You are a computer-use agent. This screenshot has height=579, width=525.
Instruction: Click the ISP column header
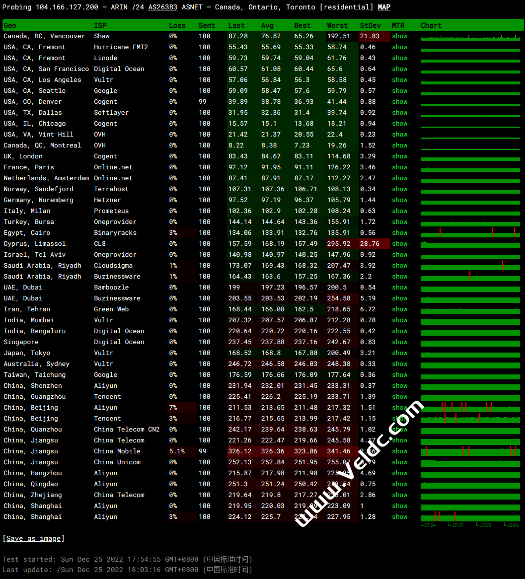pyautogui.click(x=100, y=25)
